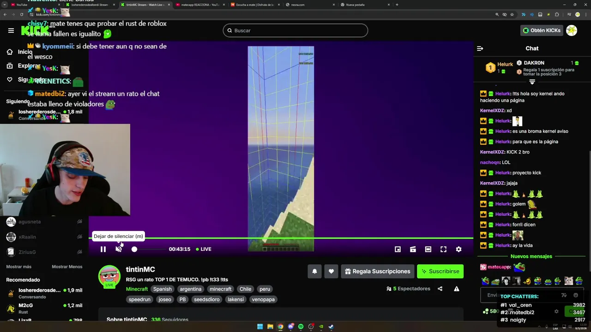591x332 pixels.
Task: Select the Spanish language tag
Action: pyautogui.click(x=163, y=289)
